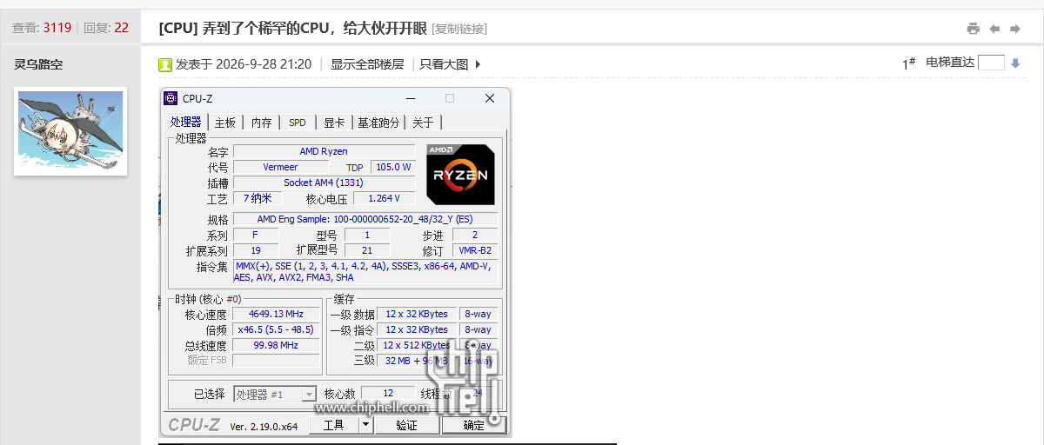
Task: Click the green poster icon before 发表于
Action: point(165,64)
